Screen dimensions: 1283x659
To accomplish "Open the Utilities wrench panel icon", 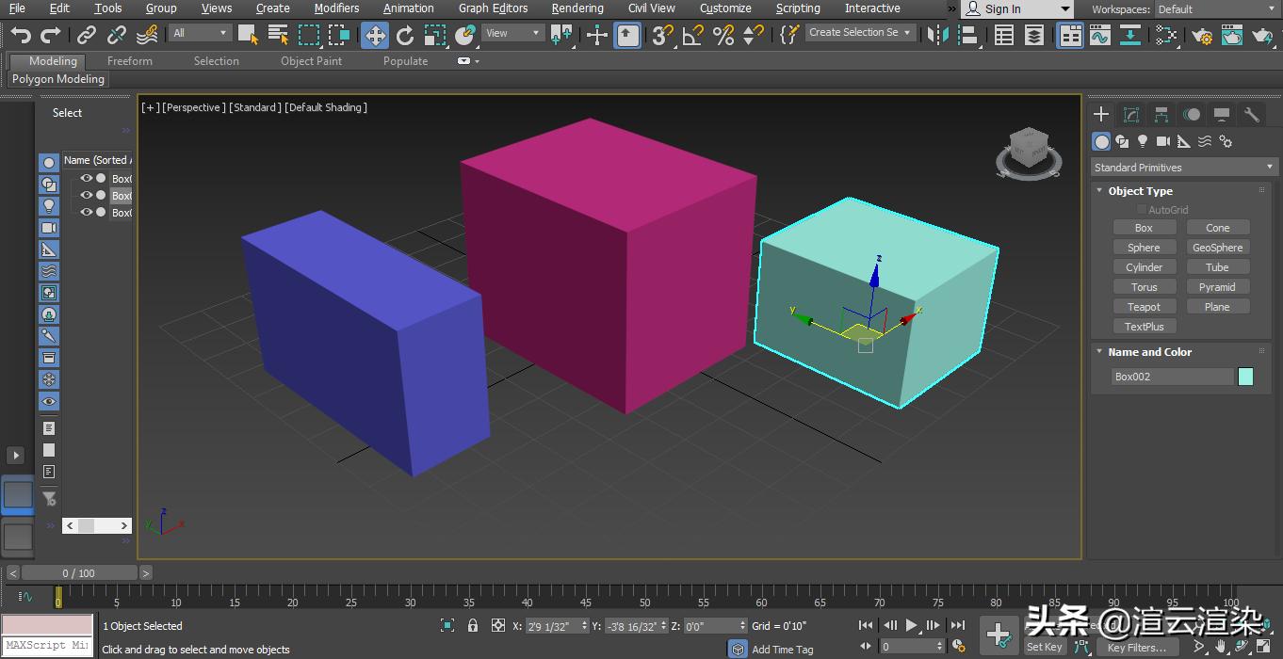I will 1252,114.
